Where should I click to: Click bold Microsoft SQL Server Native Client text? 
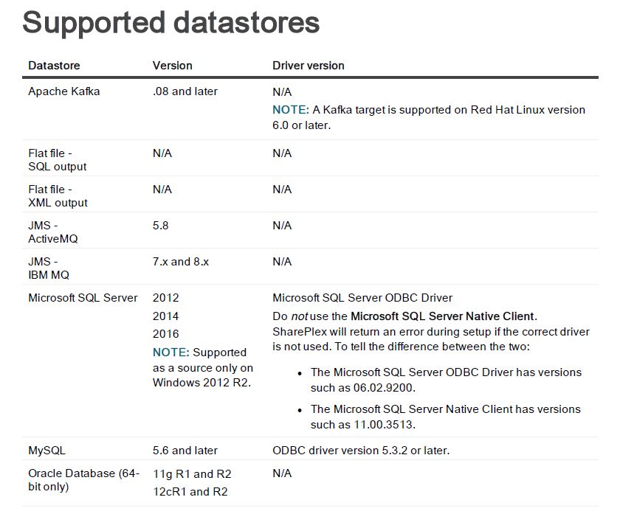click(x=442, y=316)
